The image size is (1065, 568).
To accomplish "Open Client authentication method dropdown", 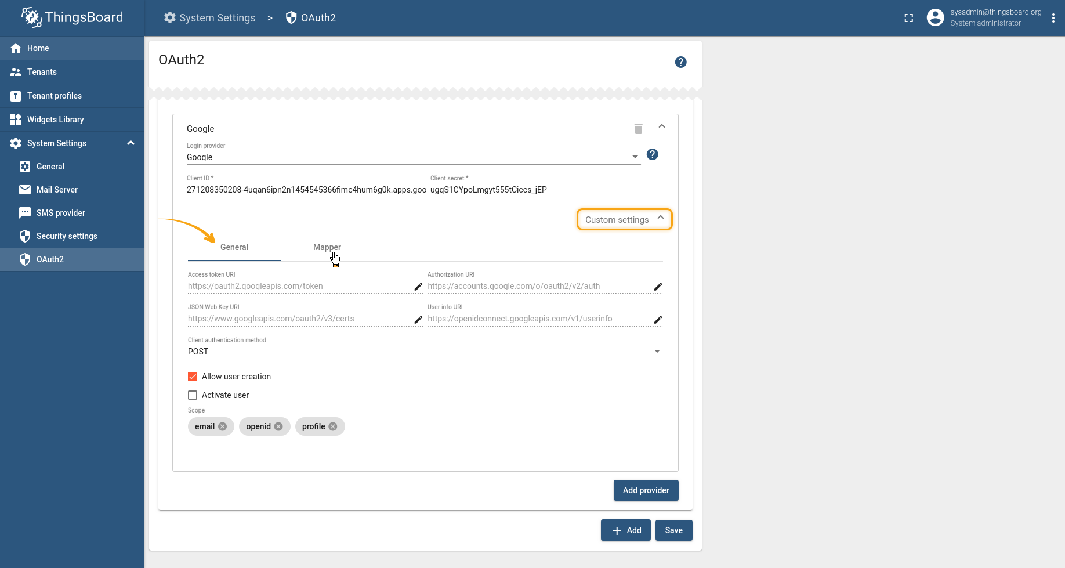I will click(425, 352).
